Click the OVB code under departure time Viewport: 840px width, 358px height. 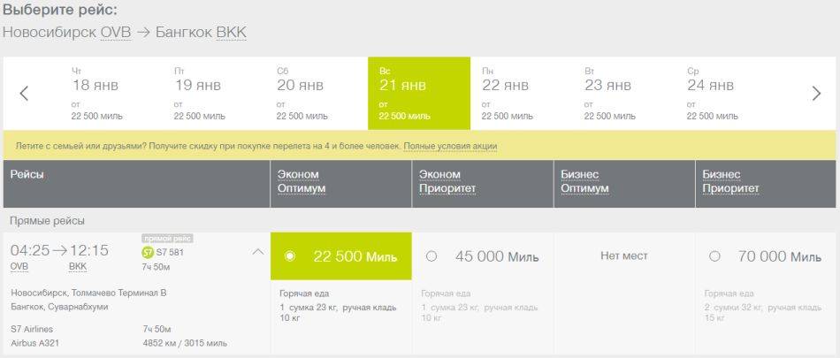pos(19,266)
